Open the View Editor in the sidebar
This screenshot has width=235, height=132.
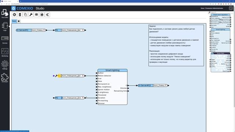coord(5,14)
